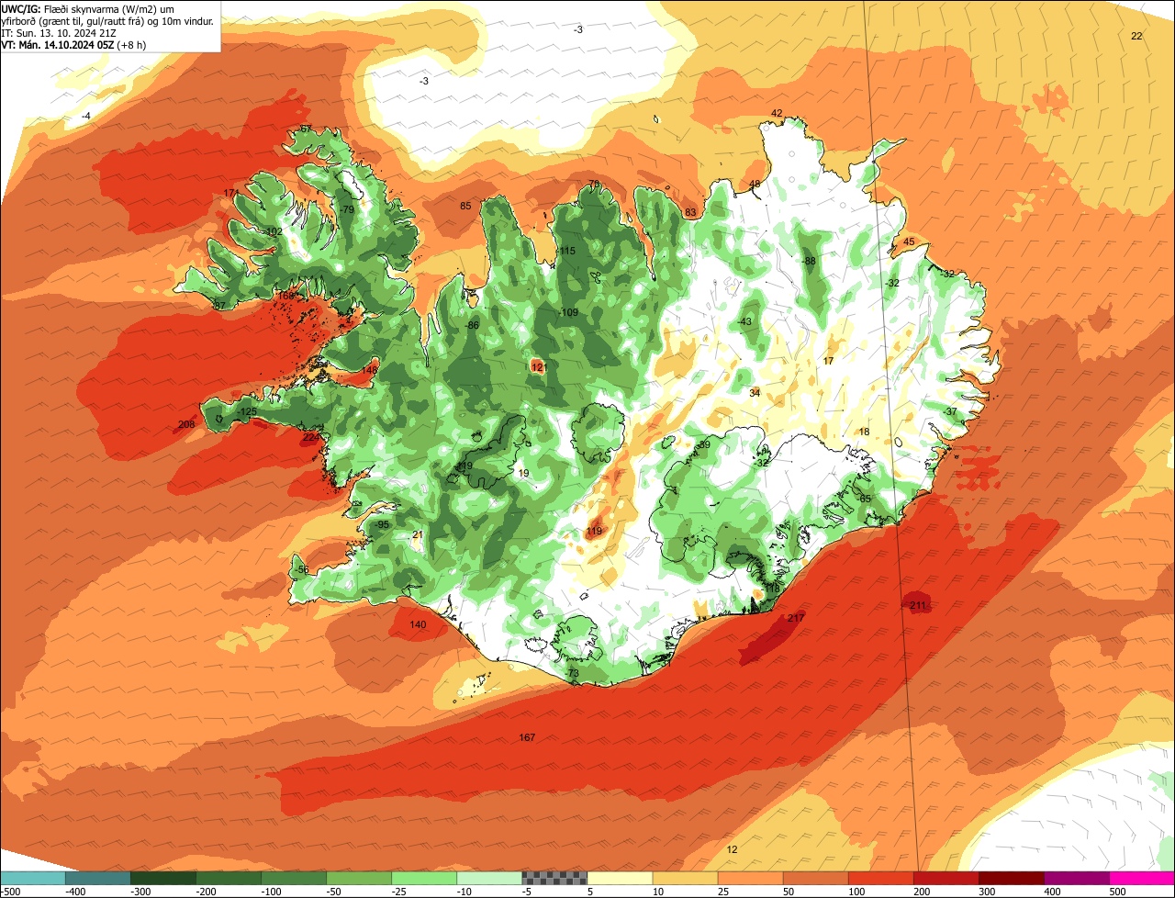Click the legend label '-500'
Viewport: 1175px width, 898px height.
pos(10,892)
